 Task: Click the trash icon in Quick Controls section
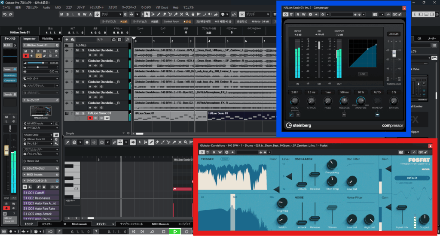coord(44,187)
